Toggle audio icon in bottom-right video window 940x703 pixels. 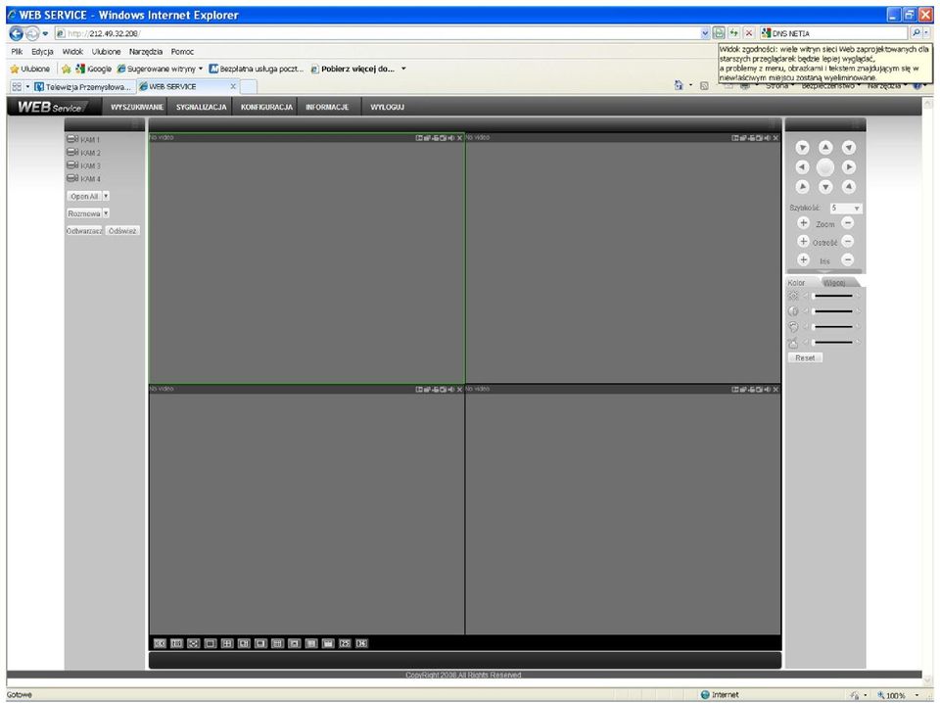767,390
